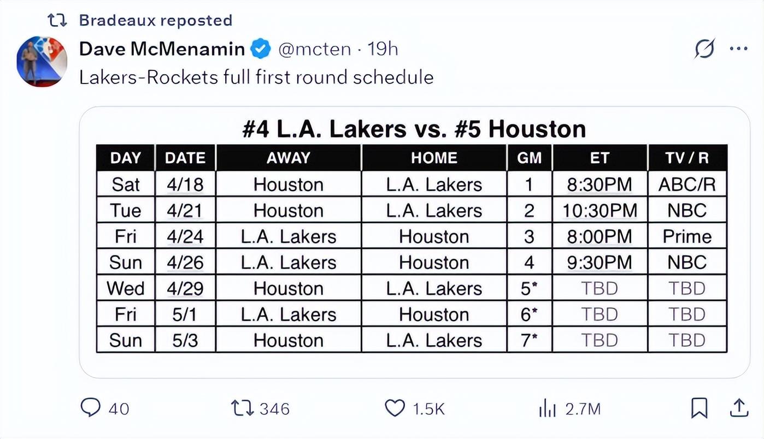The height and width of the screenshot is (439, 764).
Task: Open Dave McMenamin's profile avatar
Action: coord(42,61)
